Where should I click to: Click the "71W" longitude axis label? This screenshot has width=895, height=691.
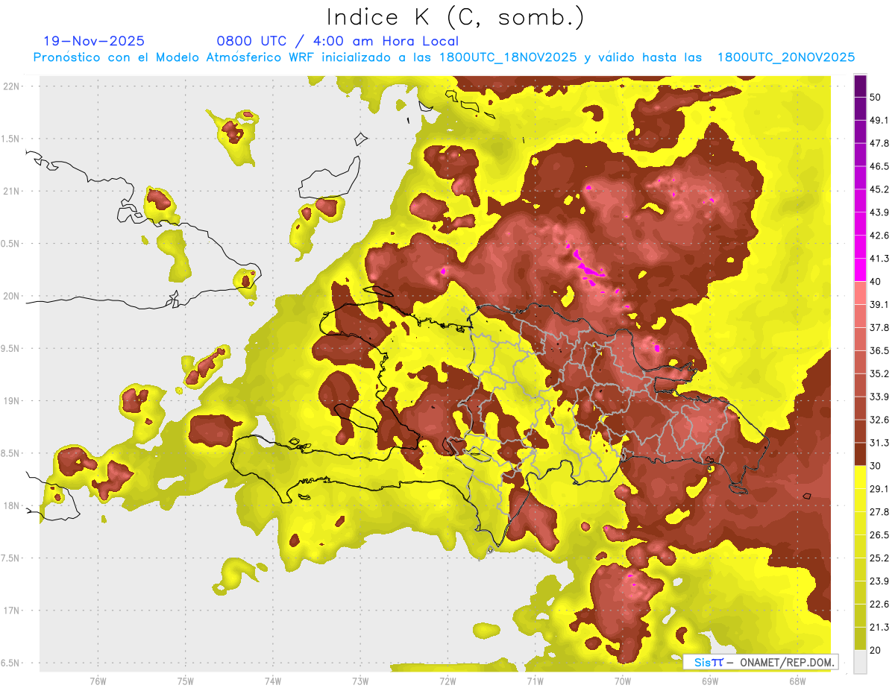point(535,681)
